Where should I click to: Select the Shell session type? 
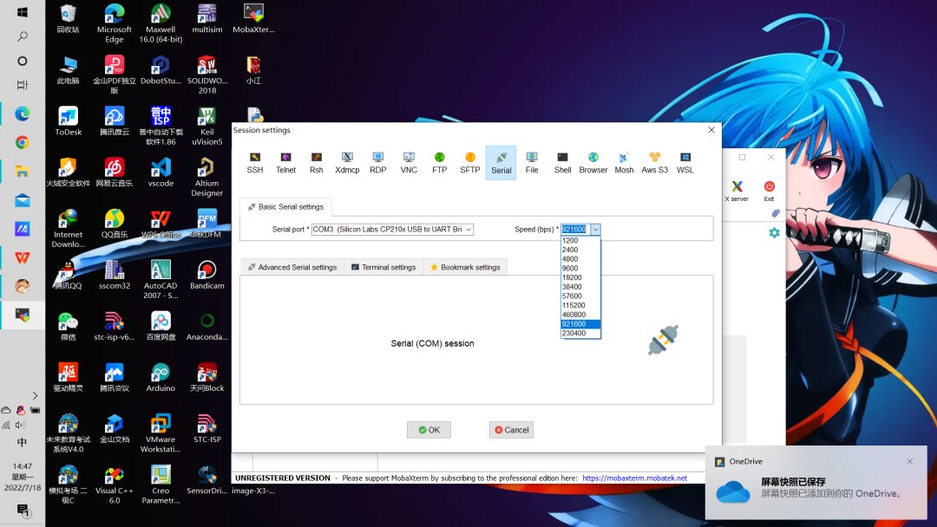pyautogui.click(x=562, y=162)
